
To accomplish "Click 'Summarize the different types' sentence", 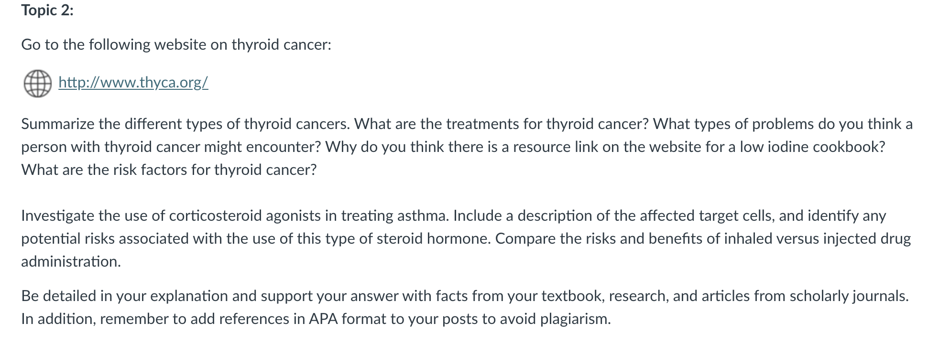I will pyautogui.click(x=186, y=124).
